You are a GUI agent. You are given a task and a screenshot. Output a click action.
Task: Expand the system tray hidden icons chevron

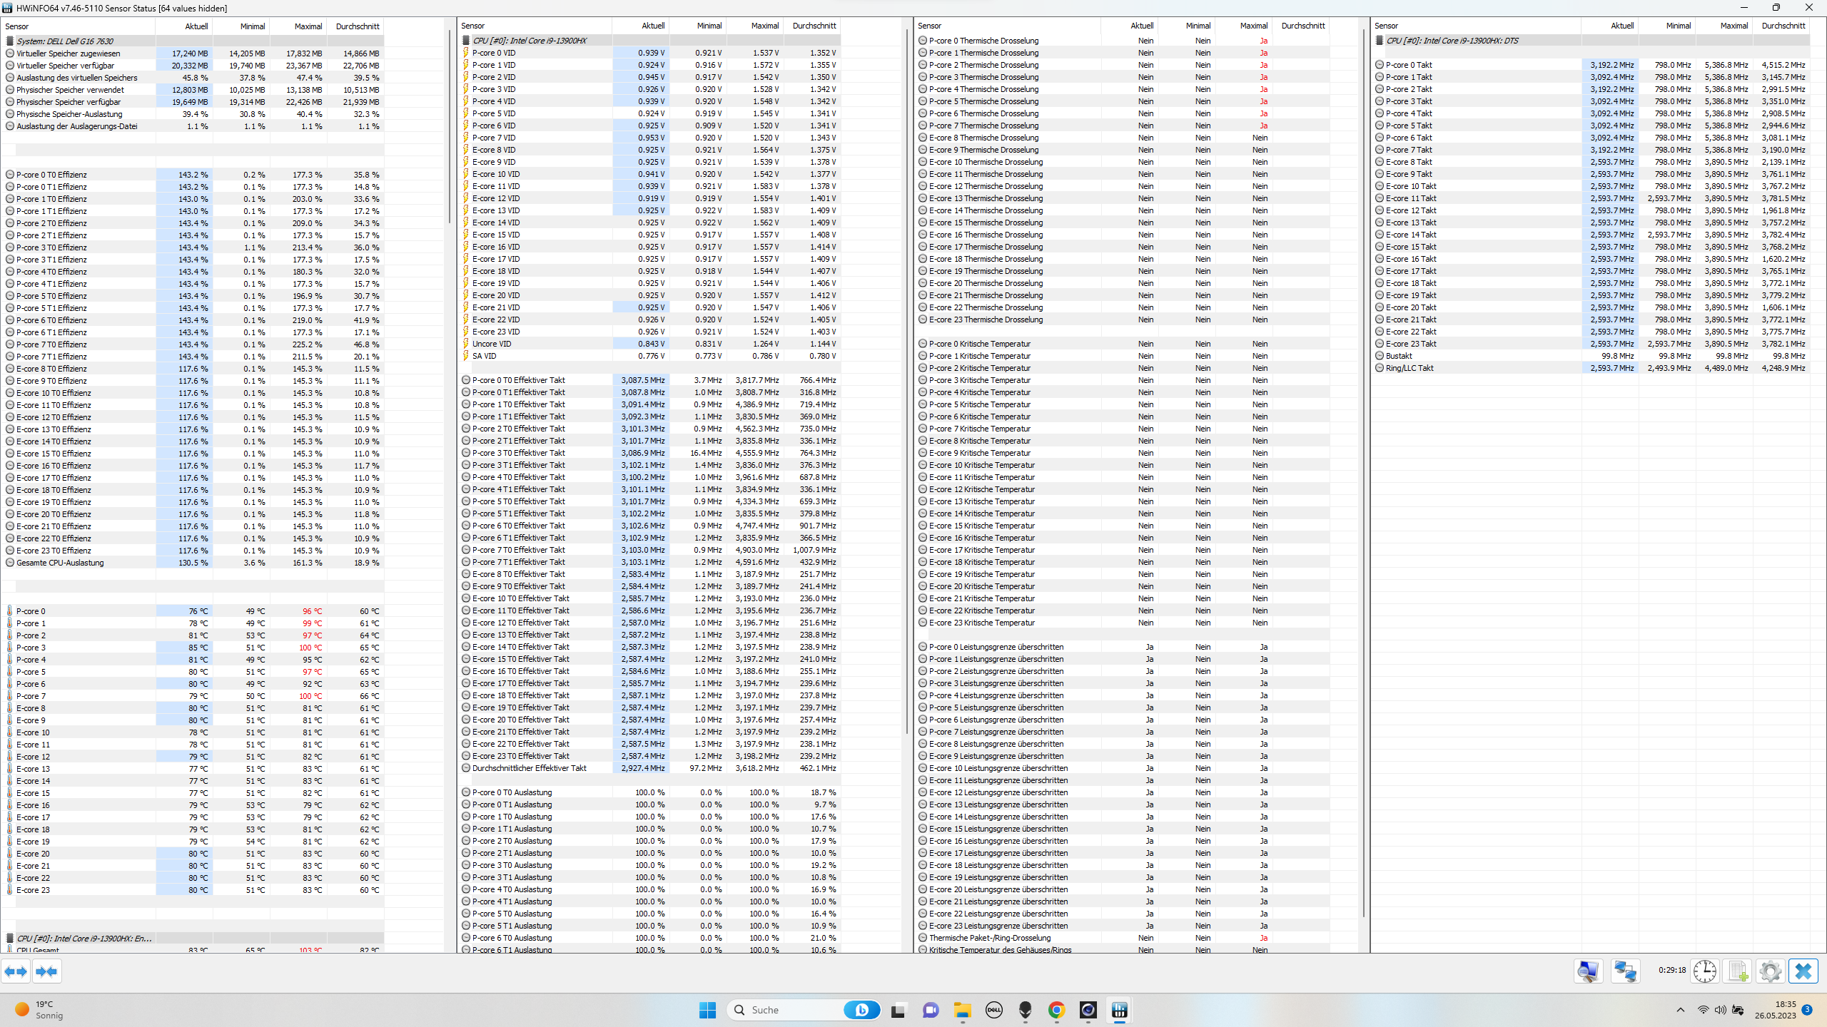1680,1010
